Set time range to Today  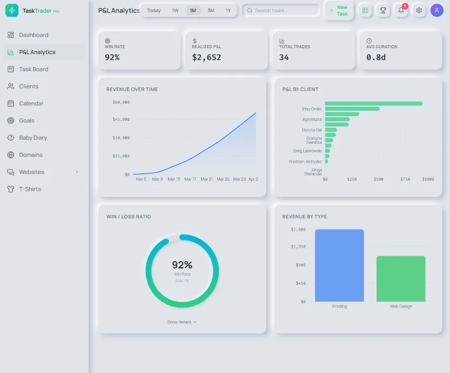(153, 10)
